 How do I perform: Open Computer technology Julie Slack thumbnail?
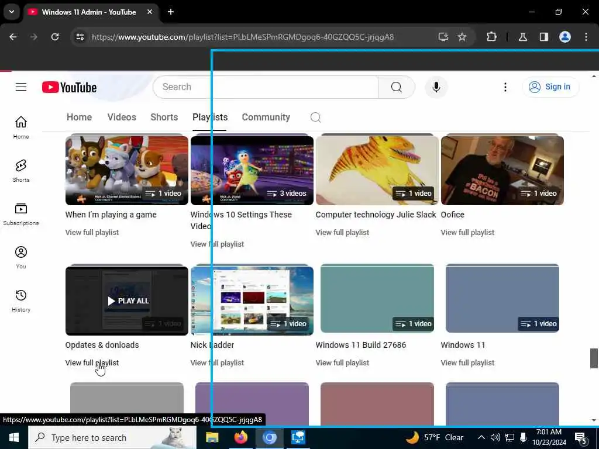pyautogui.click(x=377, y=170)
